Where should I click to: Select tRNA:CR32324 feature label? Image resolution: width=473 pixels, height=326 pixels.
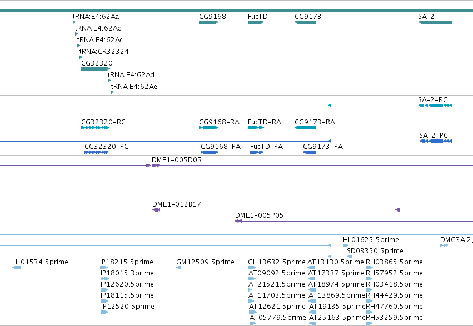pos(104,52)
